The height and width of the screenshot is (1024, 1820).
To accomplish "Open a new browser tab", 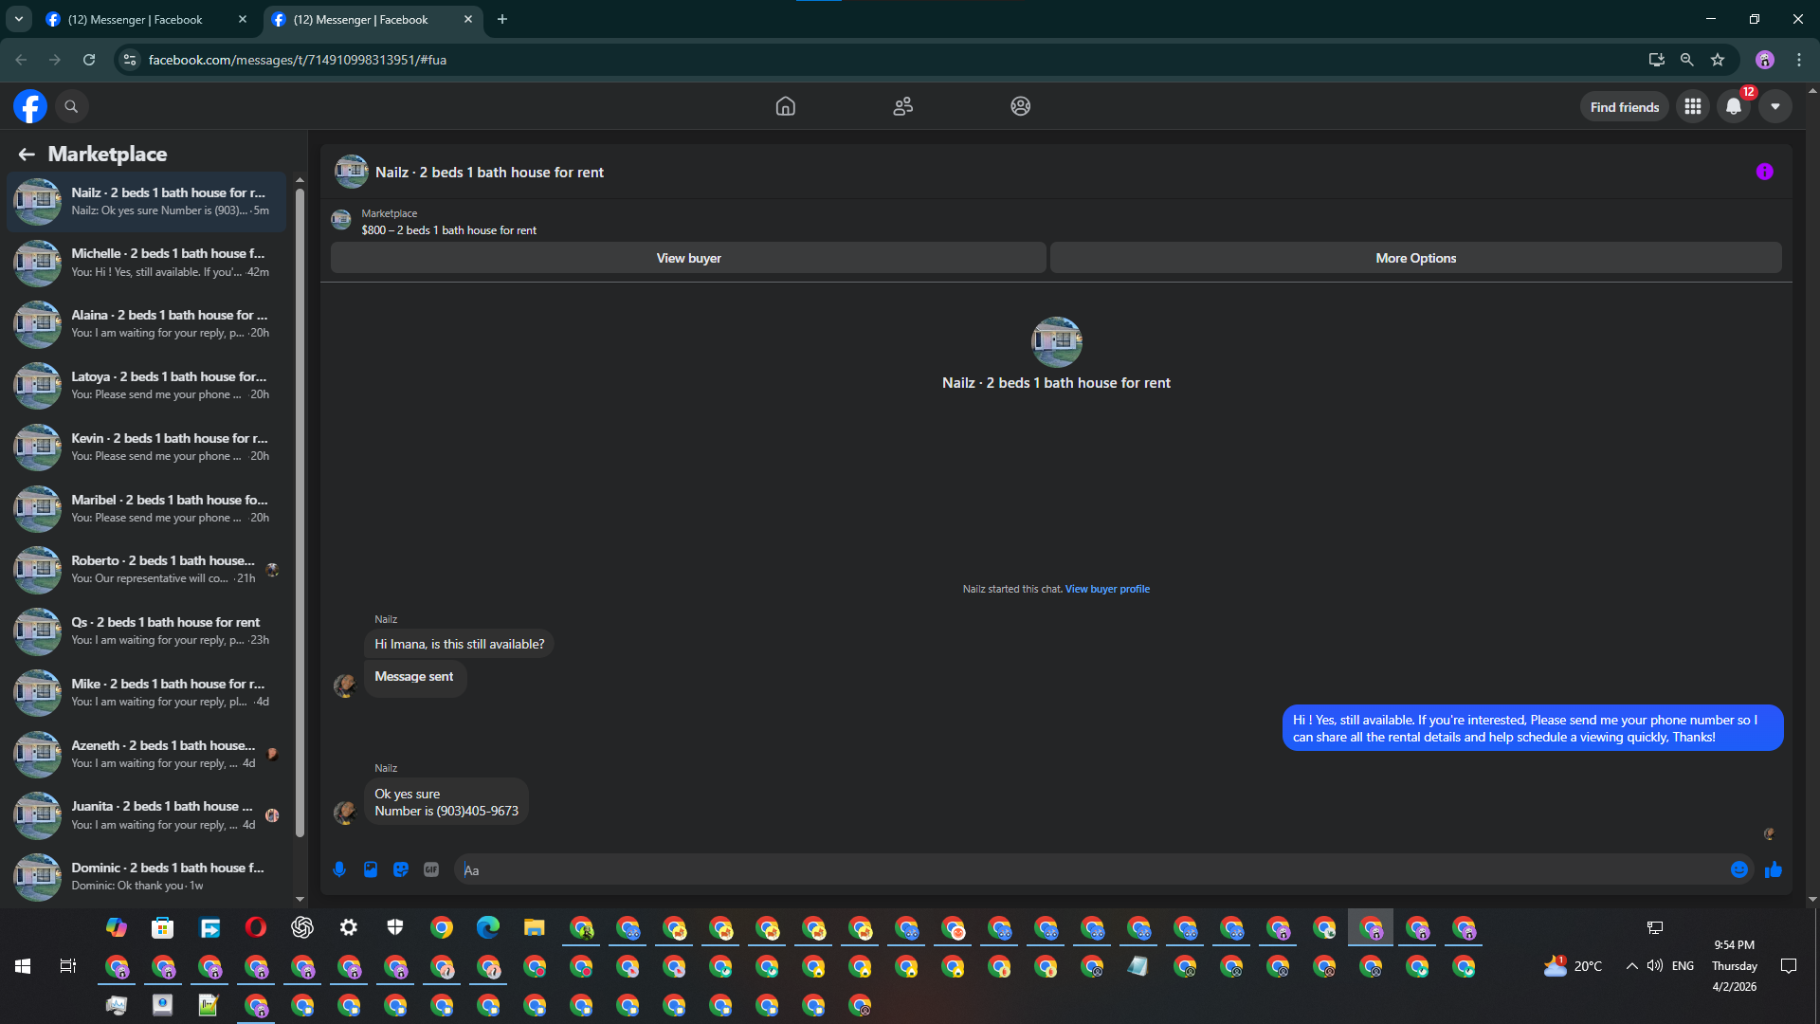I will (x=502, y=20).
